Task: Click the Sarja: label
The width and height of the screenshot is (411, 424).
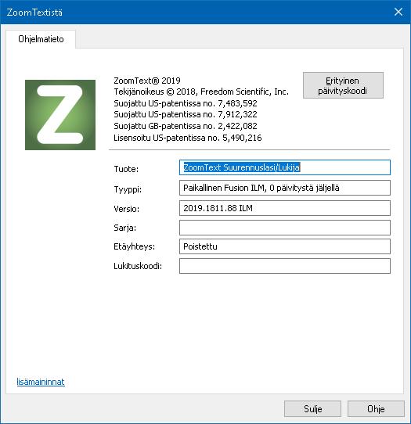Action: pyautogui.click(x=124, y=228)
